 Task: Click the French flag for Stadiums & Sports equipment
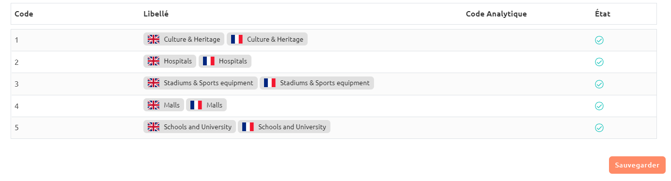coord(270,83)
